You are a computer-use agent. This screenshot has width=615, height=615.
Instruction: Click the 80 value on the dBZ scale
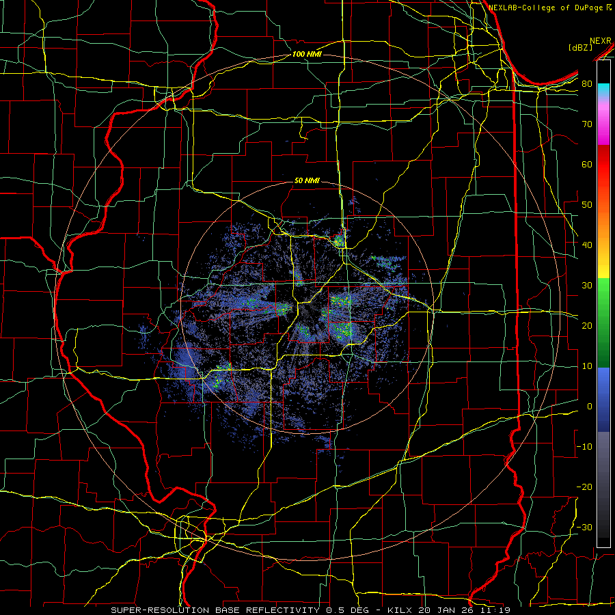587,84
